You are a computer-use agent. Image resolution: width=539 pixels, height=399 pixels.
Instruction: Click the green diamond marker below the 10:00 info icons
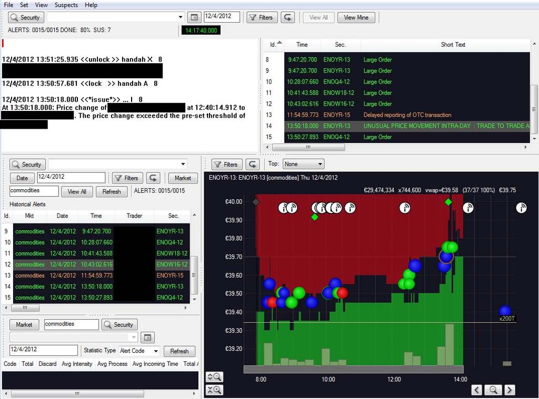coord(315,217)
